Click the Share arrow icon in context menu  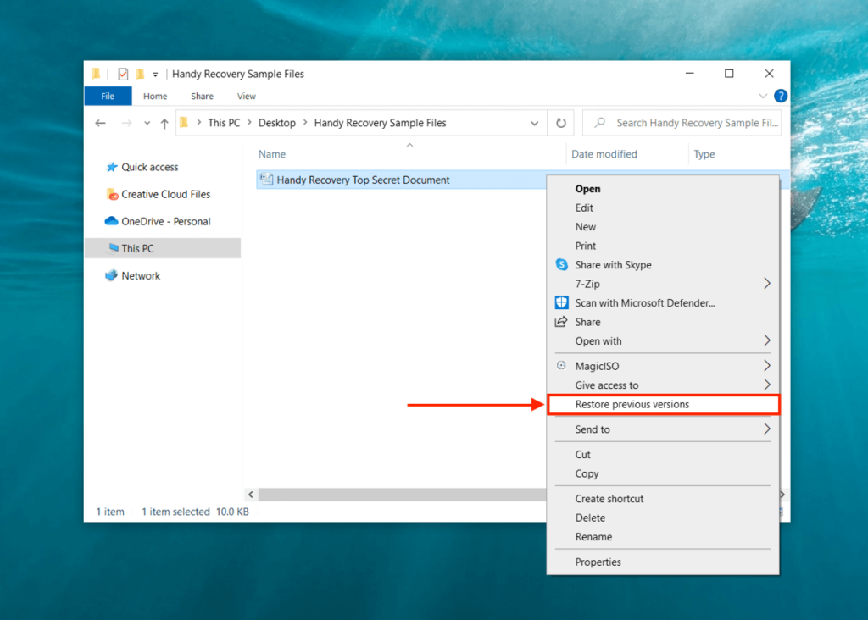coord(561,322)
